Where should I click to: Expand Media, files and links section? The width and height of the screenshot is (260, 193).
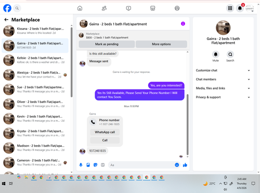coord(223,88)
